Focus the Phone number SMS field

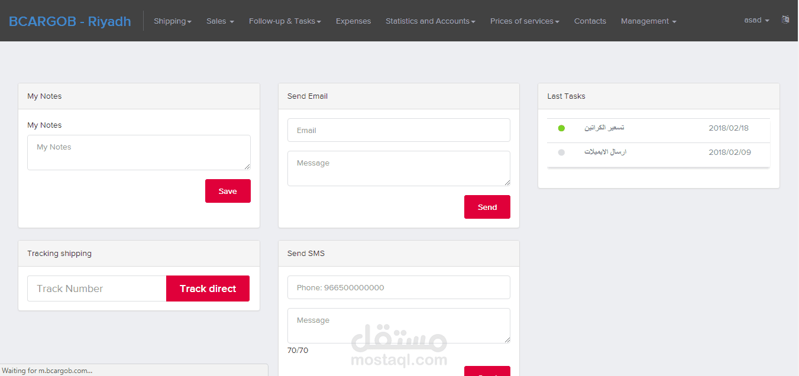click(x=399, y=287)
